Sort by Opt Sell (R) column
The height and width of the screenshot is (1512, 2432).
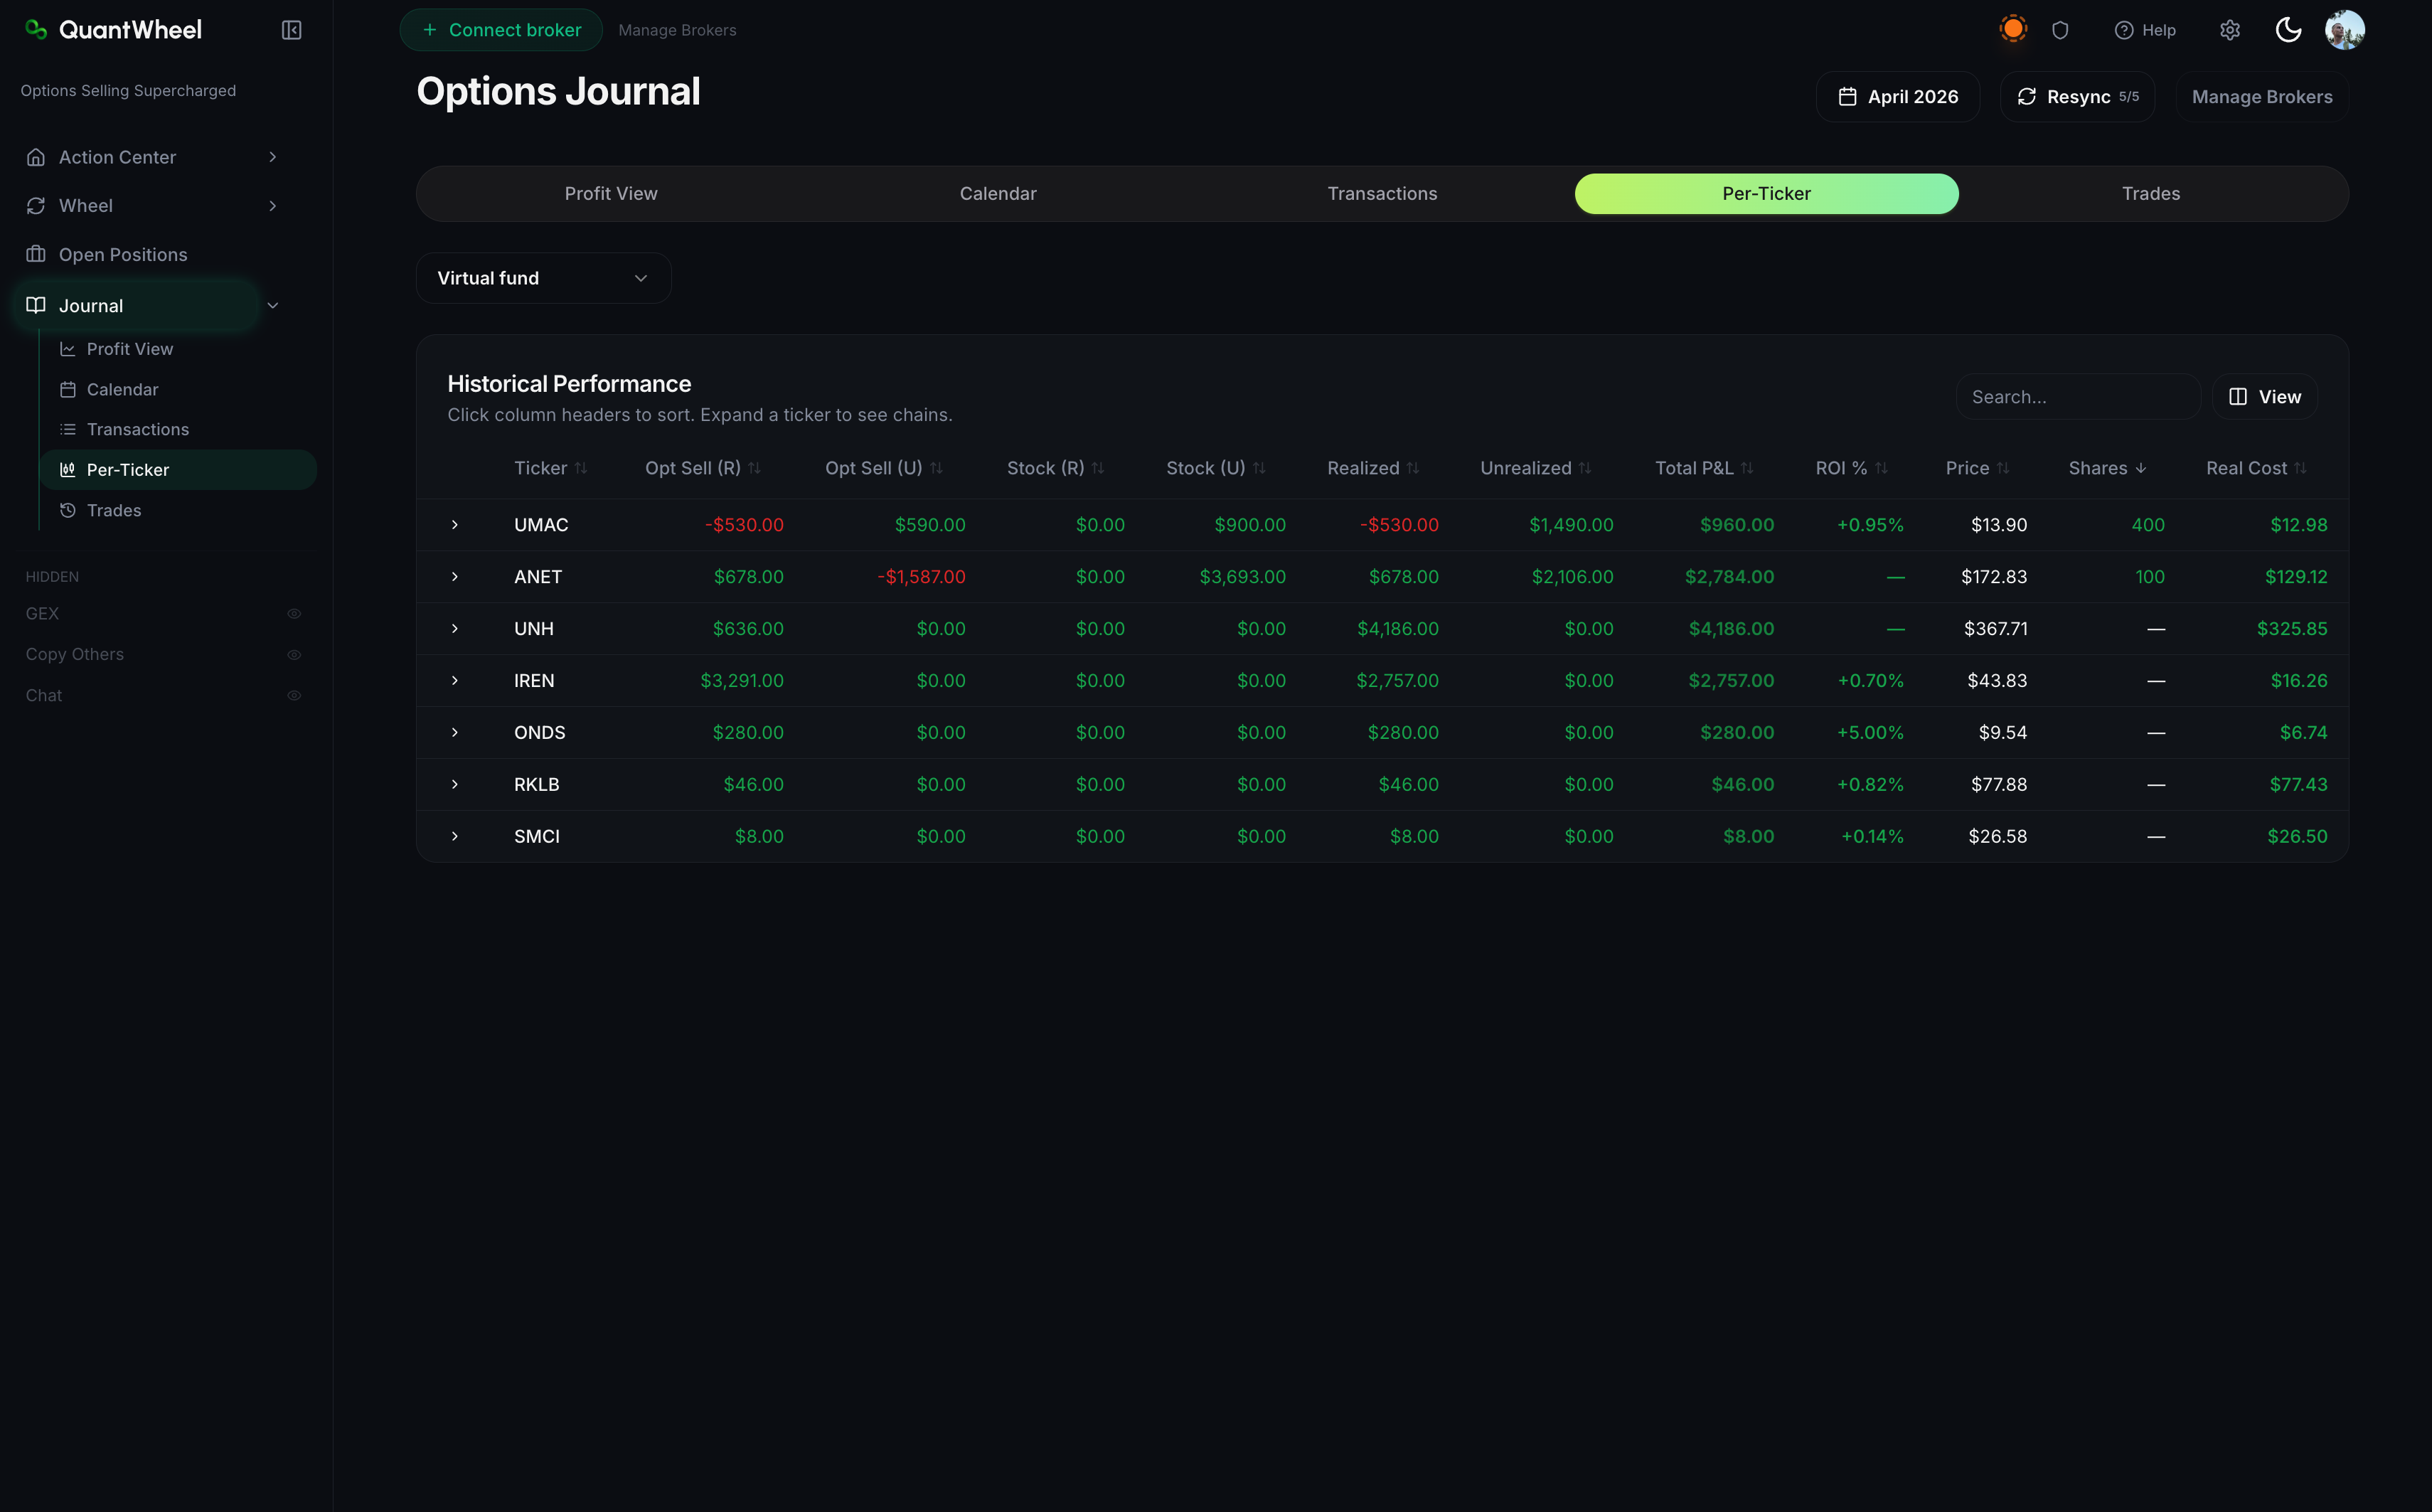703,469
